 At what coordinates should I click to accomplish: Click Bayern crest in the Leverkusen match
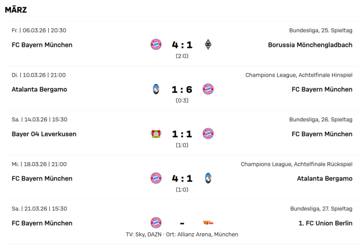click(208, 134)
